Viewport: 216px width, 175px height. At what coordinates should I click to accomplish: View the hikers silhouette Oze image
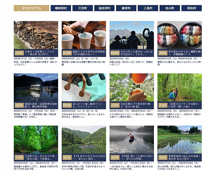(132, 35)
